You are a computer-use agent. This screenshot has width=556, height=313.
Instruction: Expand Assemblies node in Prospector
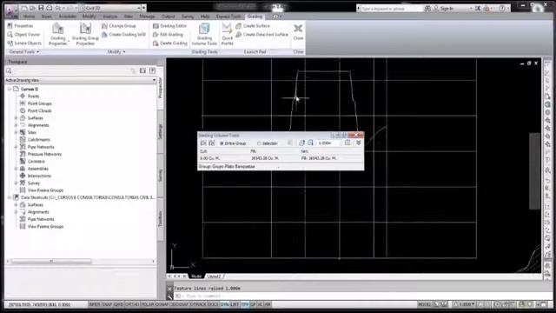point(16,169)
